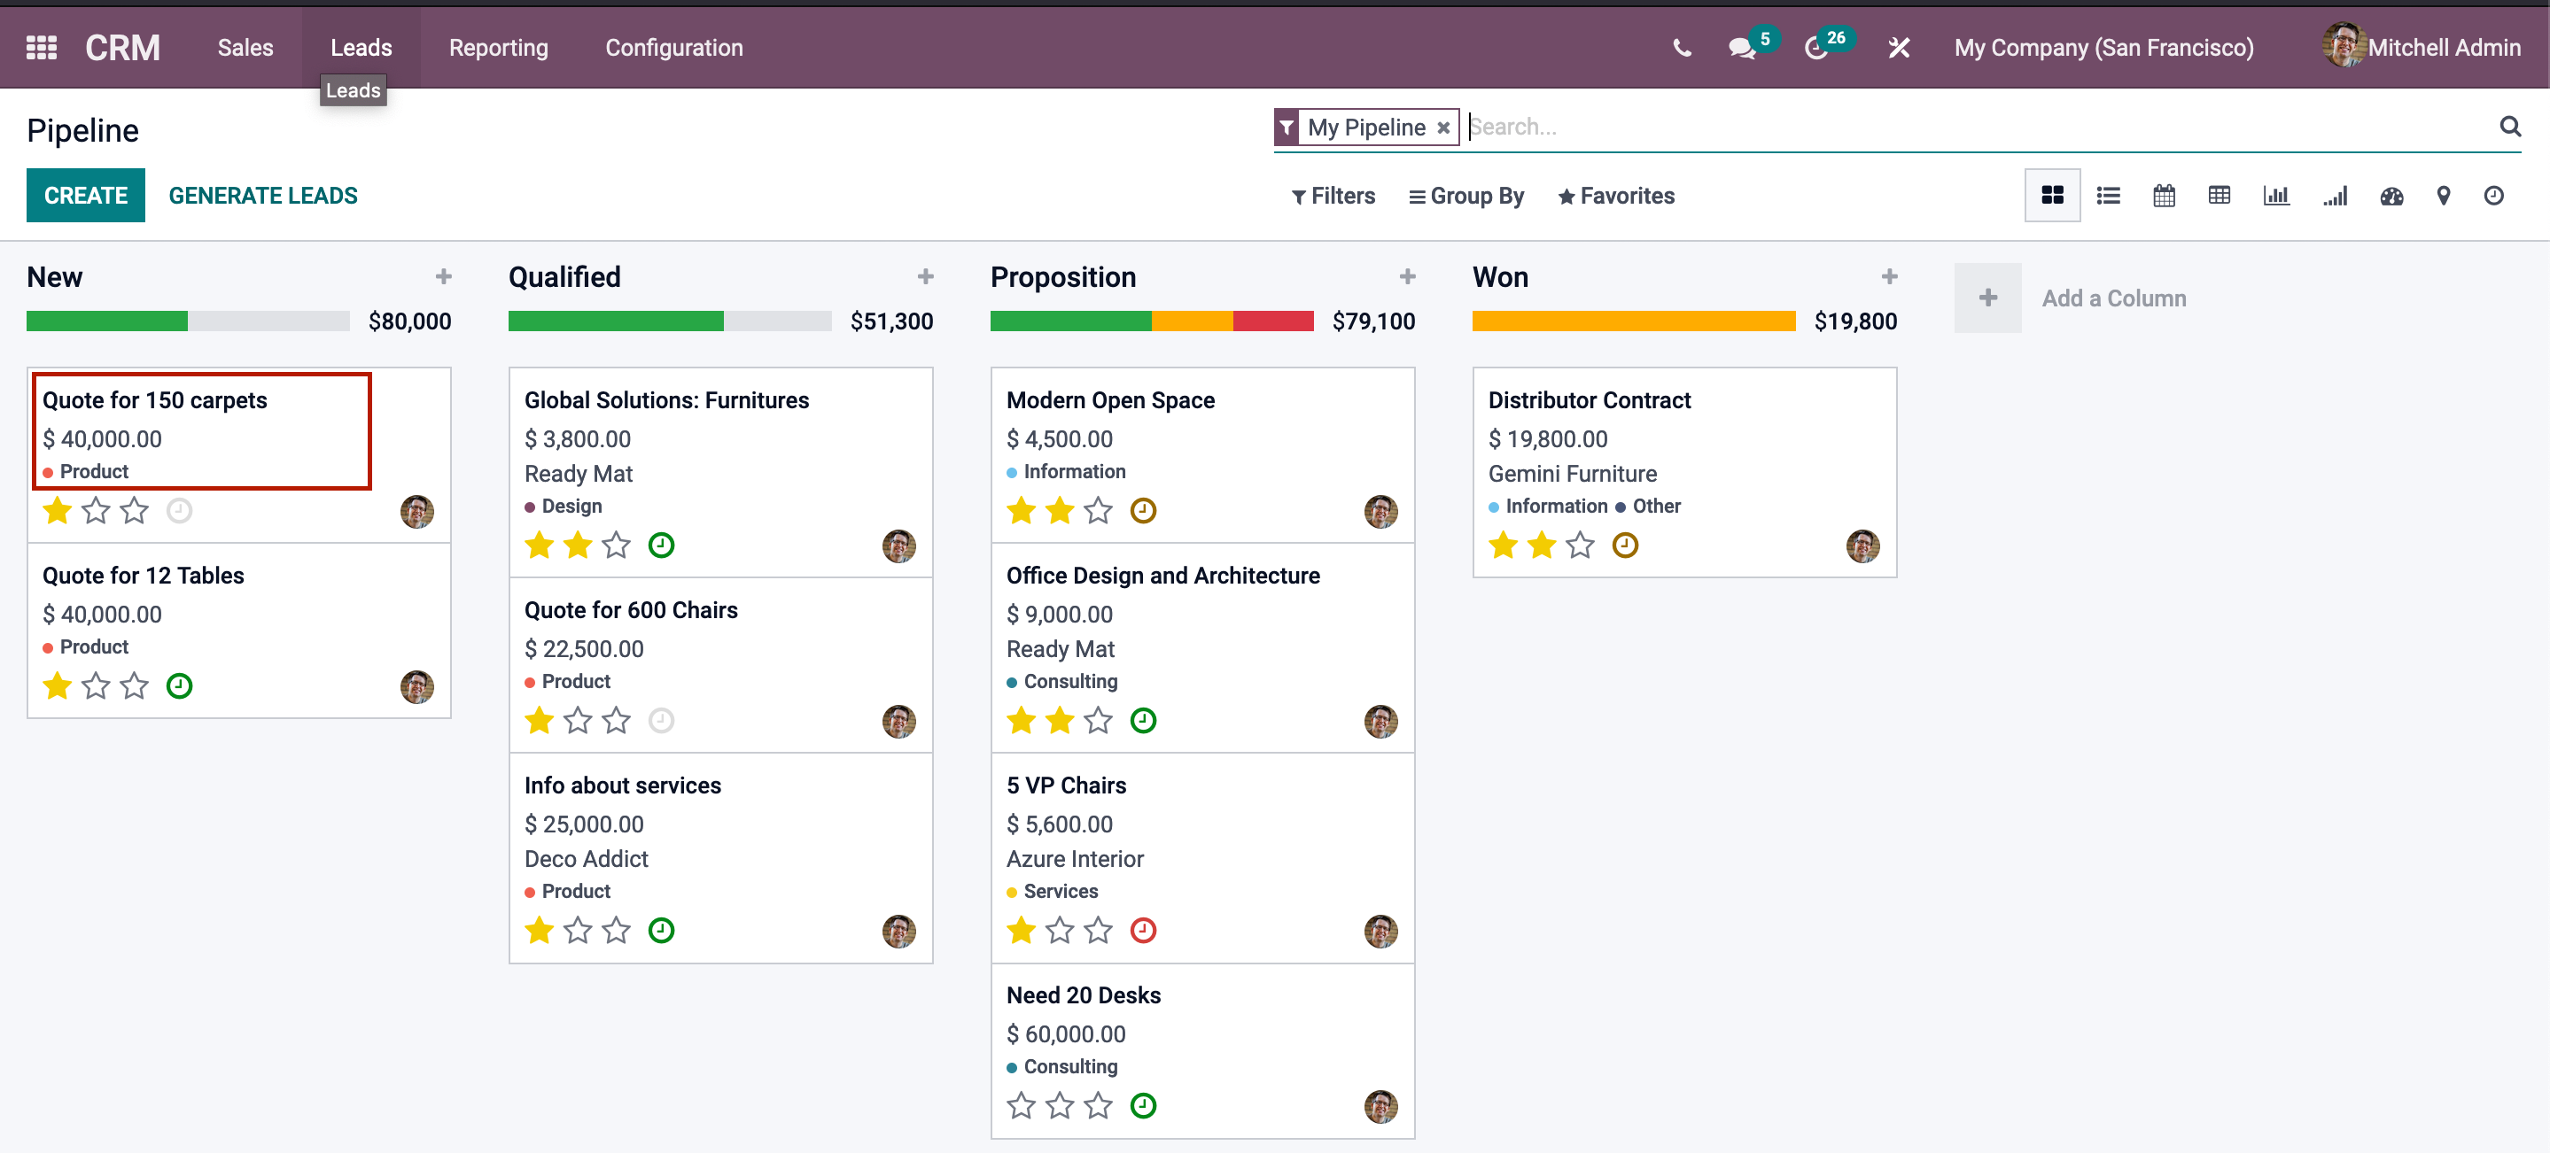This screenshot has height=1153, width=2550.
Task: Switch to Activity view
Action: tap(2493, 195)
